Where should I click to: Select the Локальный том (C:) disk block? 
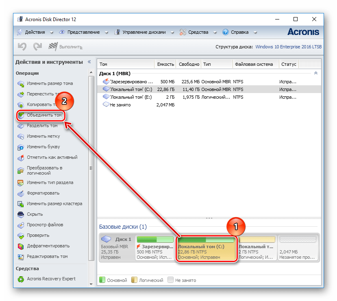pyautogui.click(x=206, y=248)
